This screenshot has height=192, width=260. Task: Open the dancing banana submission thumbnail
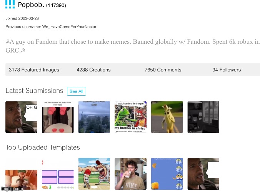167,117
